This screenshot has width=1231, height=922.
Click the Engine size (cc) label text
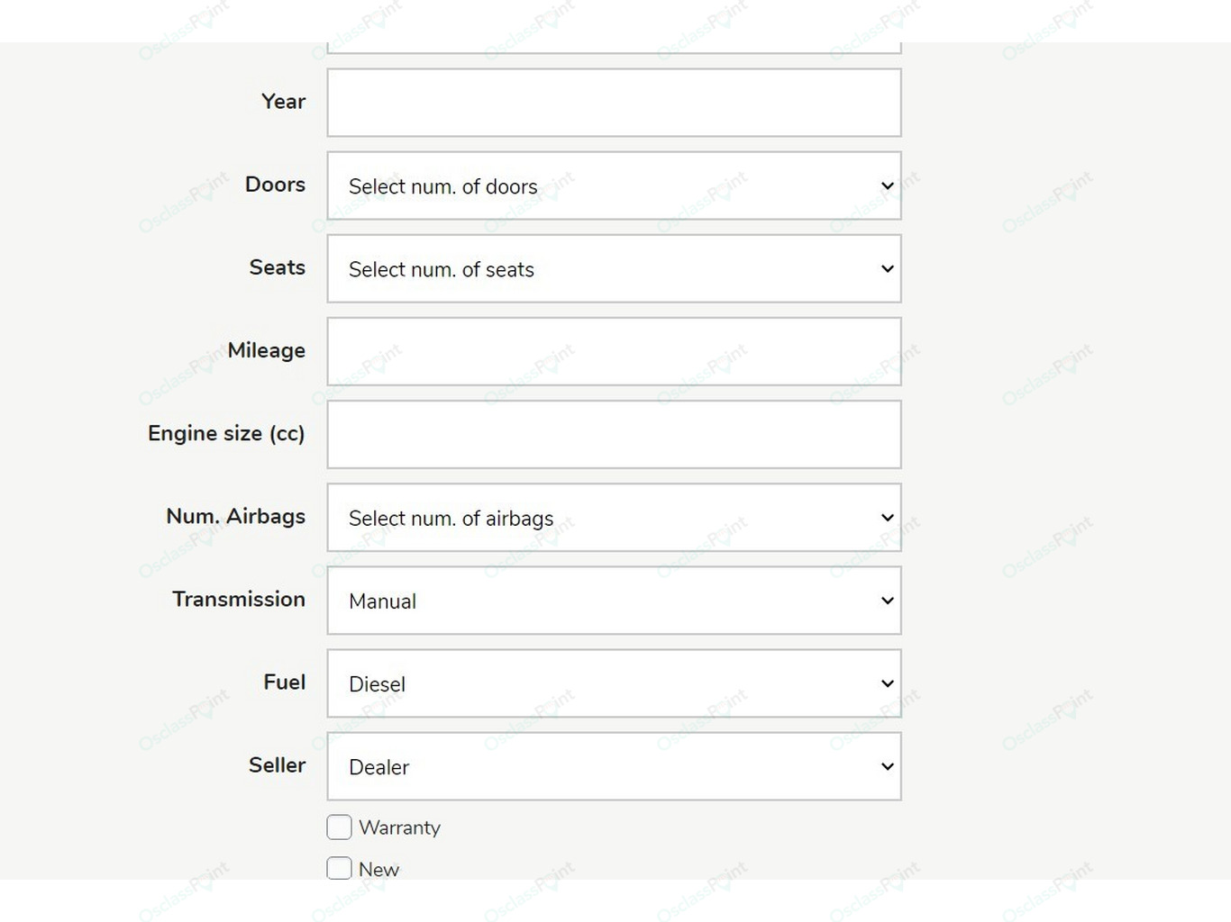point(226,433)
